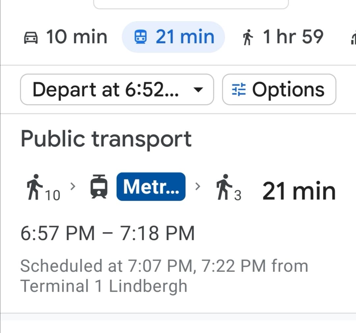Click the 3-minute walking segment icon
356x333 pixels.
click(x=224, y=187)
